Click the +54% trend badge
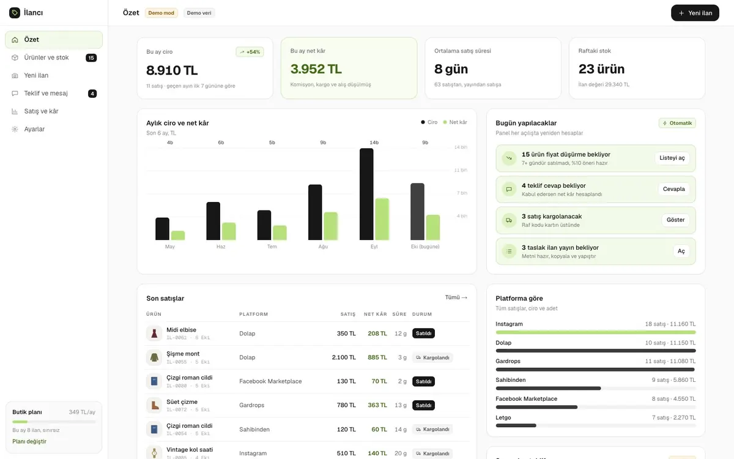The height and width of the screenshot is (459, 734). click(x=250, y=52)
